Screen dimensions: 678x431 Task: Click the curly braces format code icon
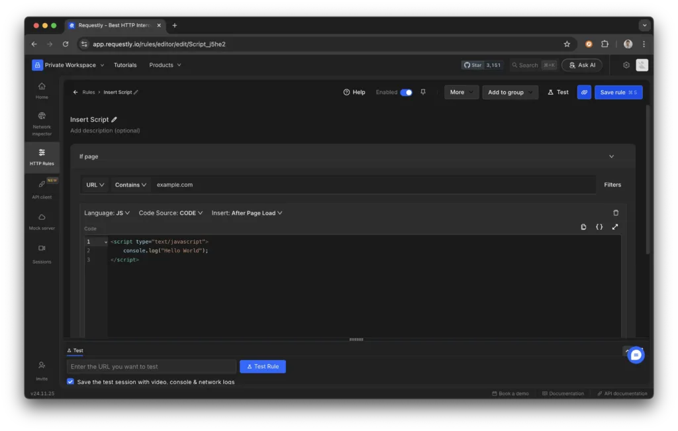(x=599, y=226)
